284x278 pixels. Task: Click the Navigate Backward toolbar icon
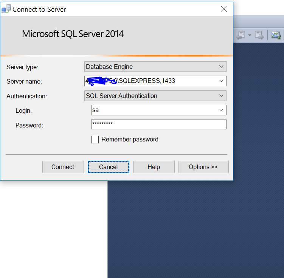pyautogui.click(x=241, y=35)
